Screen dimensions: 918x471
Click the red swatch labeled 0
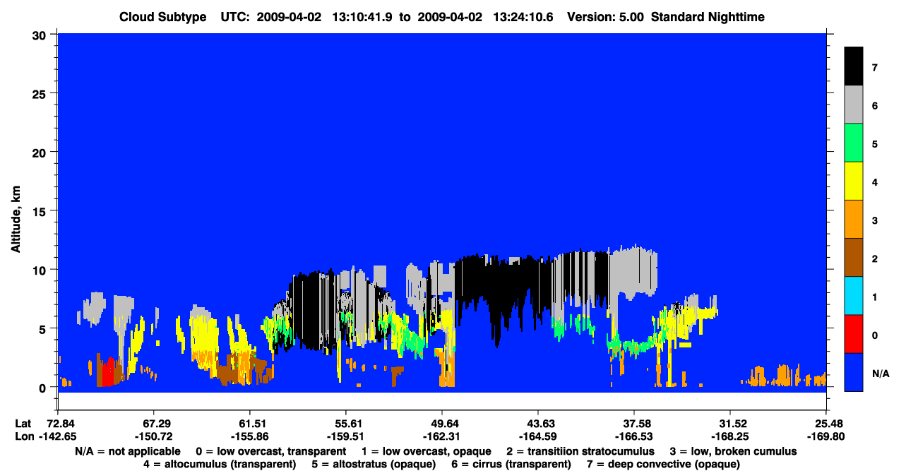(854, 333)
